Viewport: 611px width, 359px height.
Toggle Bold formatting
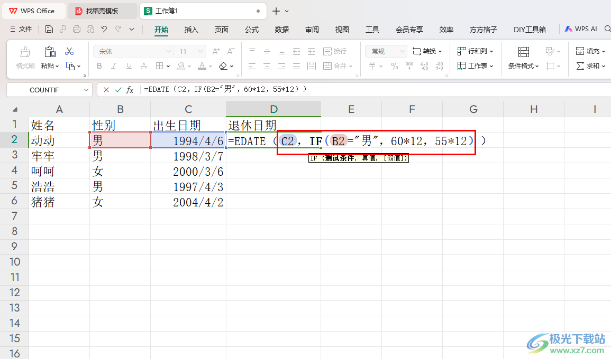click(x=99, y=66)
